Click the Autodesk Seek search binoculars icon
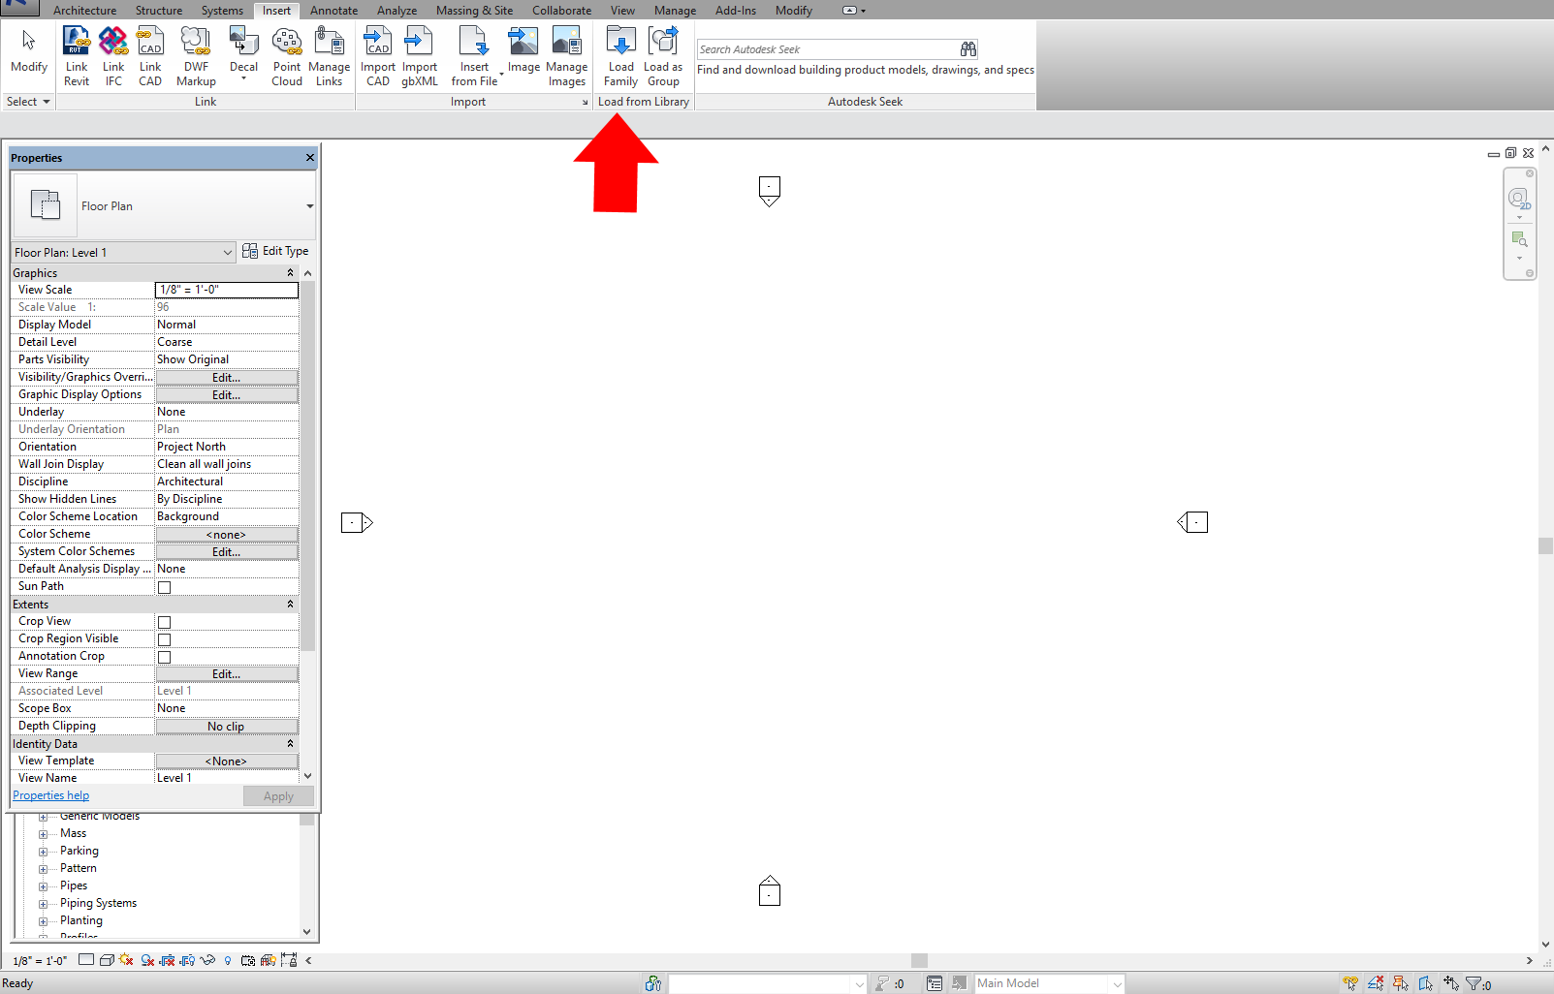 [967, 48]
